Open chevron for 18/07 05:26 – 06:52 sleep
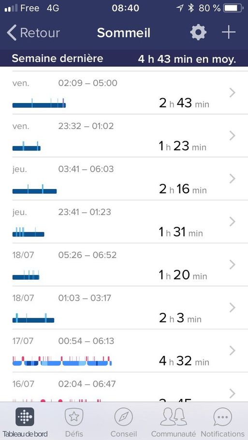 (x=233, y=264)
